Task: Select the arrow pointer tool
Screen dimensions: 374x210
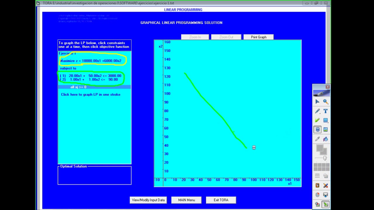Action: (317, 101)
